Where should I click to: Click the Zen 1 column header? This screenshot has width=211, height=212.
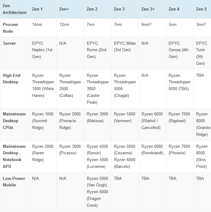point(37,9)
